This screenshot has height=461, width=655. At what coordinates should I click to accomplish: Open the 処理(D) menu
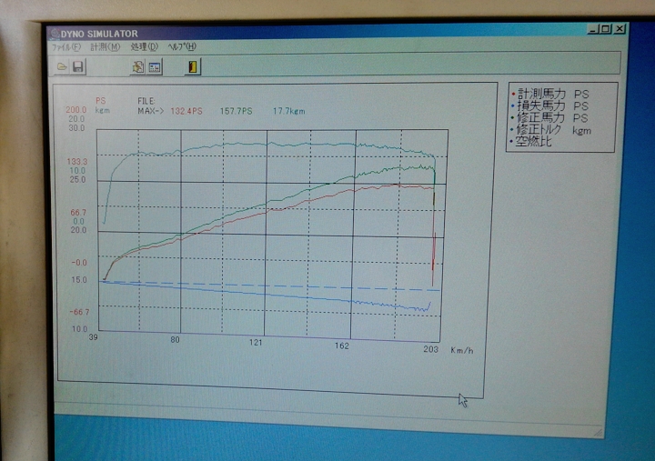click(x=144, y=46)
